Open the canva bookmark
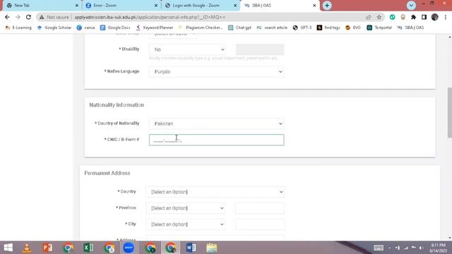 pos(86,28)
